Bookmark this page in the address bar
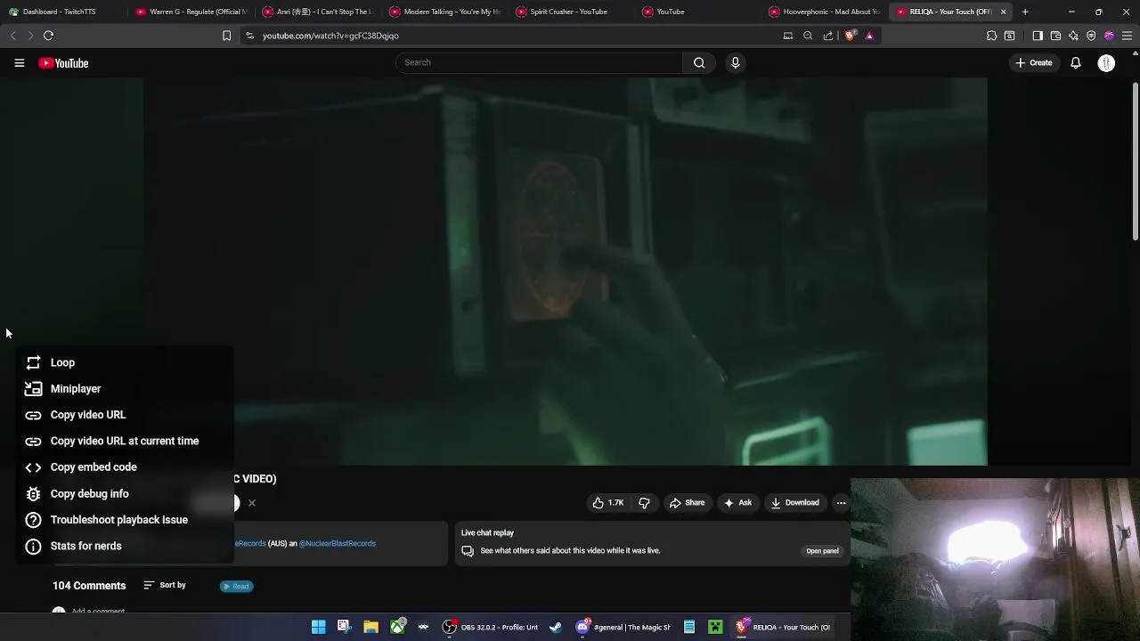1140x641 pixels. [226, 36]
